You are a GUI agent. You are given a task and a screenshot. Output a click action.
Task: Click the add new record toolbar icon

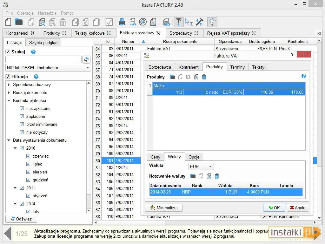click(31, 22)
